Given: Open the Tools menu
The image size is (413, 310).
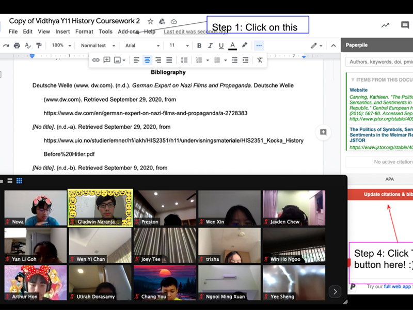Looking at the screenshot, I should (x=106, y=32).
